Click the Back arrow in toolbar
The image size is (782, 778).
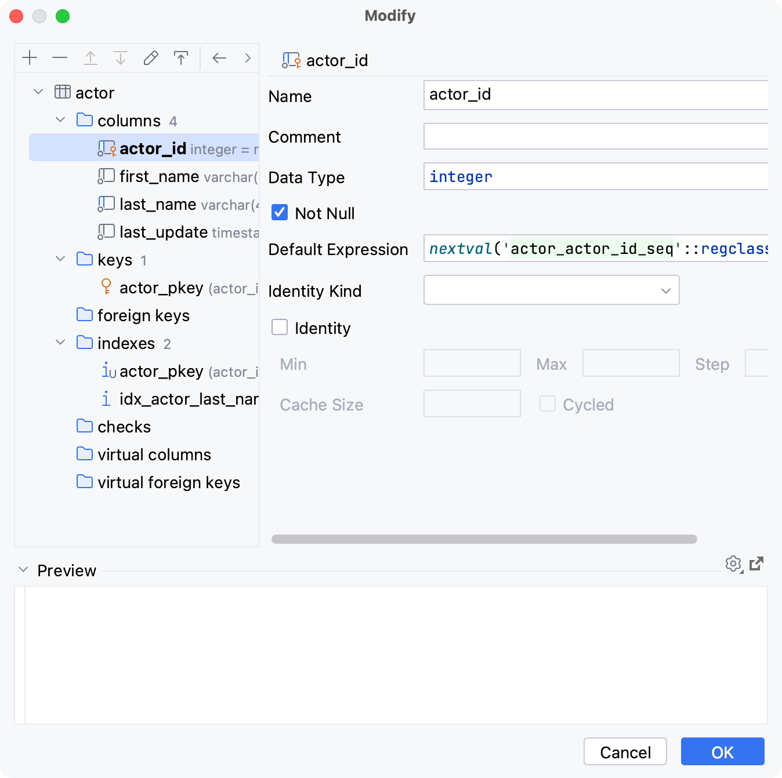coord(219,58)
